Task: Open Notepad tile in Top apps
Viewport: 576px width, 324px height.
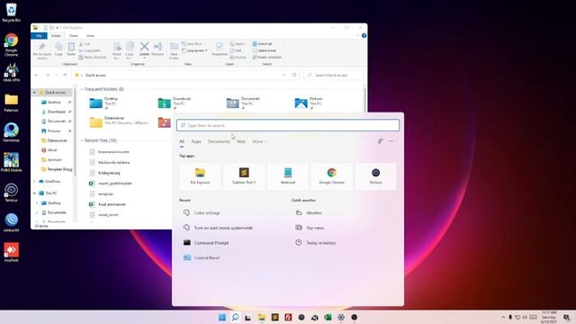Action: pos(288,176)
